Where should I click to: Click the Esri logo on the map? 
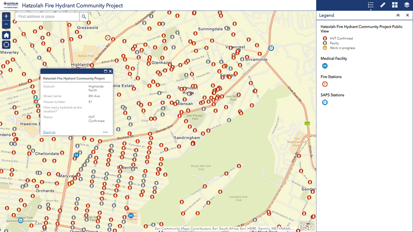click(306, 226)
